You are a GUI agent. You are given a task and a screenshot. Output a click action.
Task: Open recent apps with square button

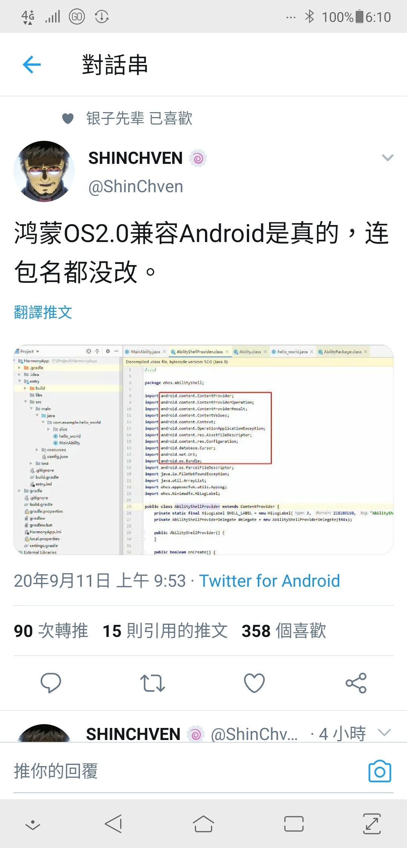[294, 824]
